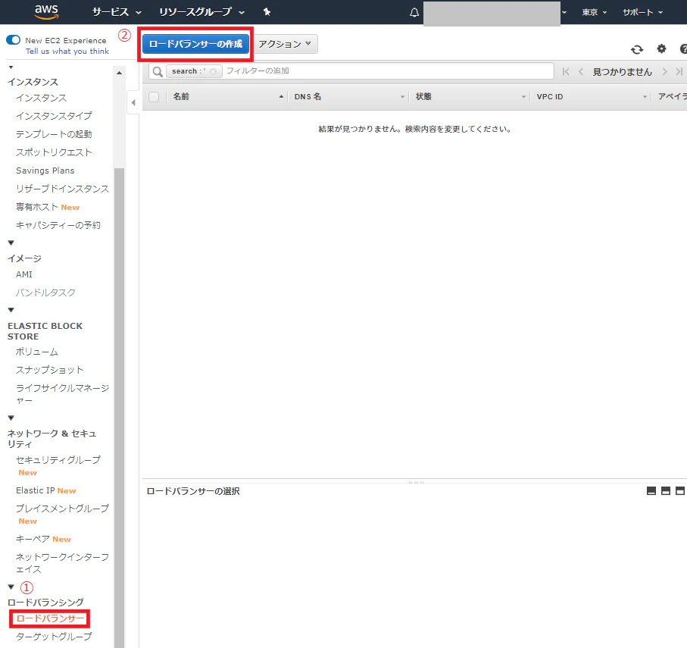Go to first results page
Viewport: 687px width, 648px height.
click(566, 71)
